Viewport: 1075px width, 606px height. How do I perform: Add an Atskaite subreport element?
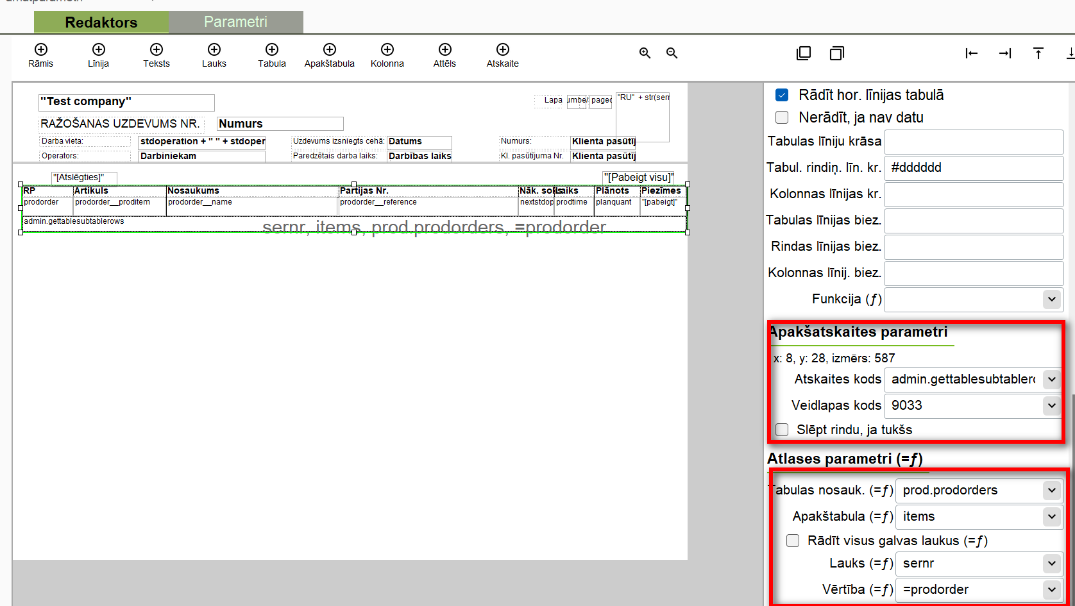coord(503,55)
